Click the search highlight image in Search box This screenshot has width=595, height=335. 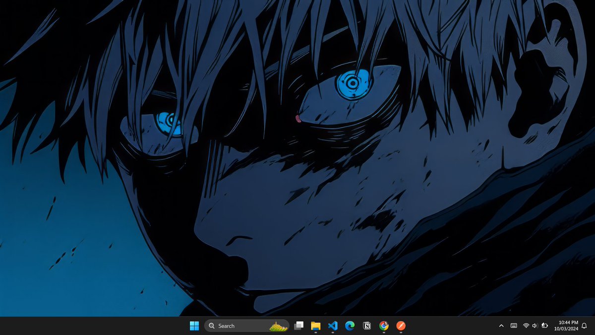pyautogui.click(x=278, y=327)
